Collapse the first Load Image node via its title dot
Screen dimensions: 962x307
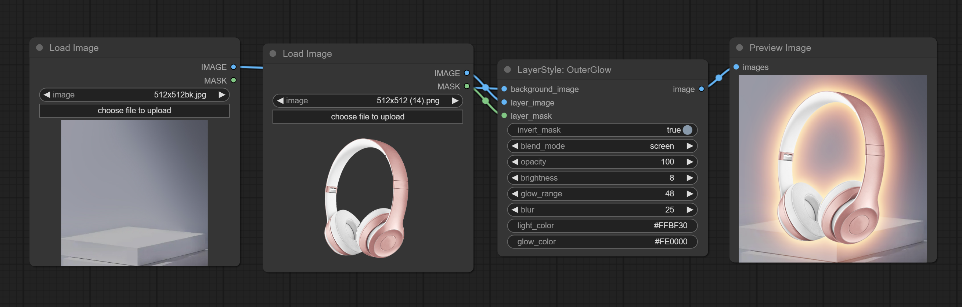[40, 48]
